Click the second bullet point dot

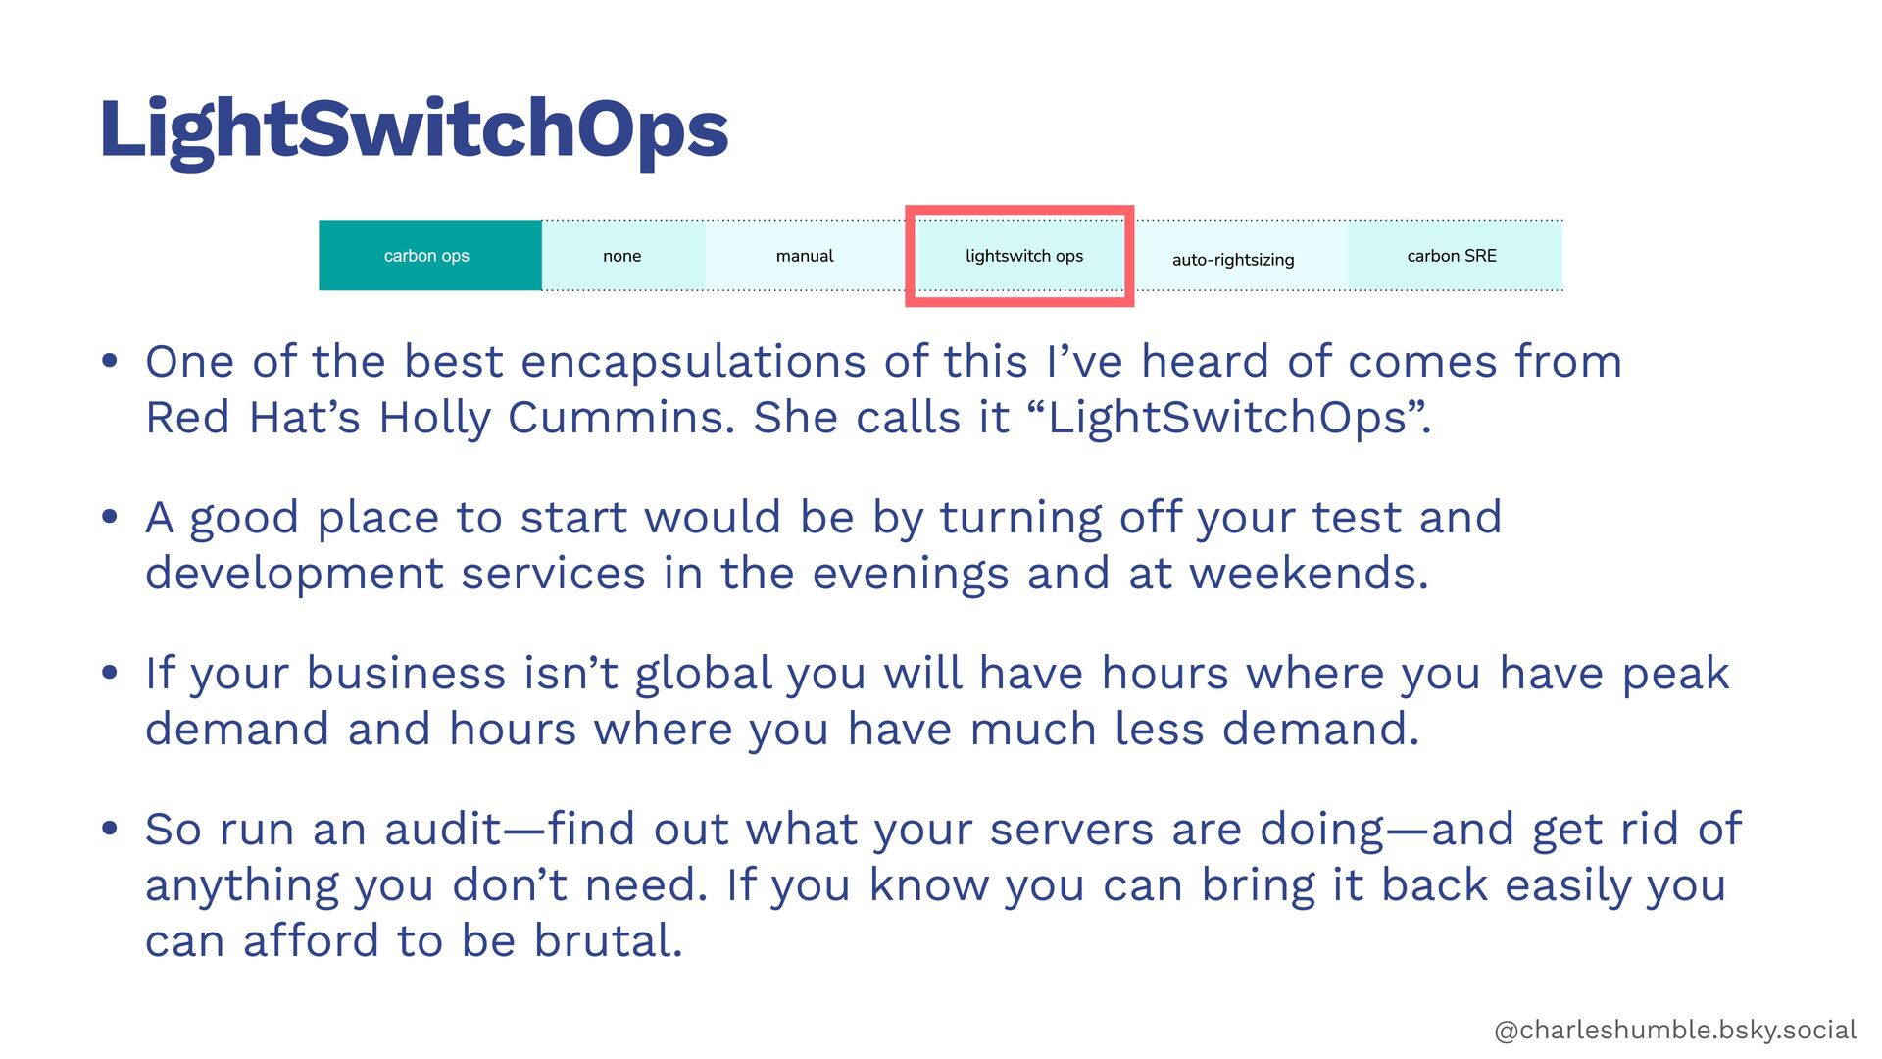110,517
